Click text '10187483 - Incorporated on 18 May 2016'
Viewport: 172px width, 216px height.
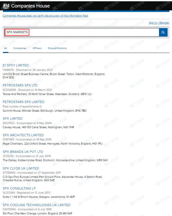(27, 139)
